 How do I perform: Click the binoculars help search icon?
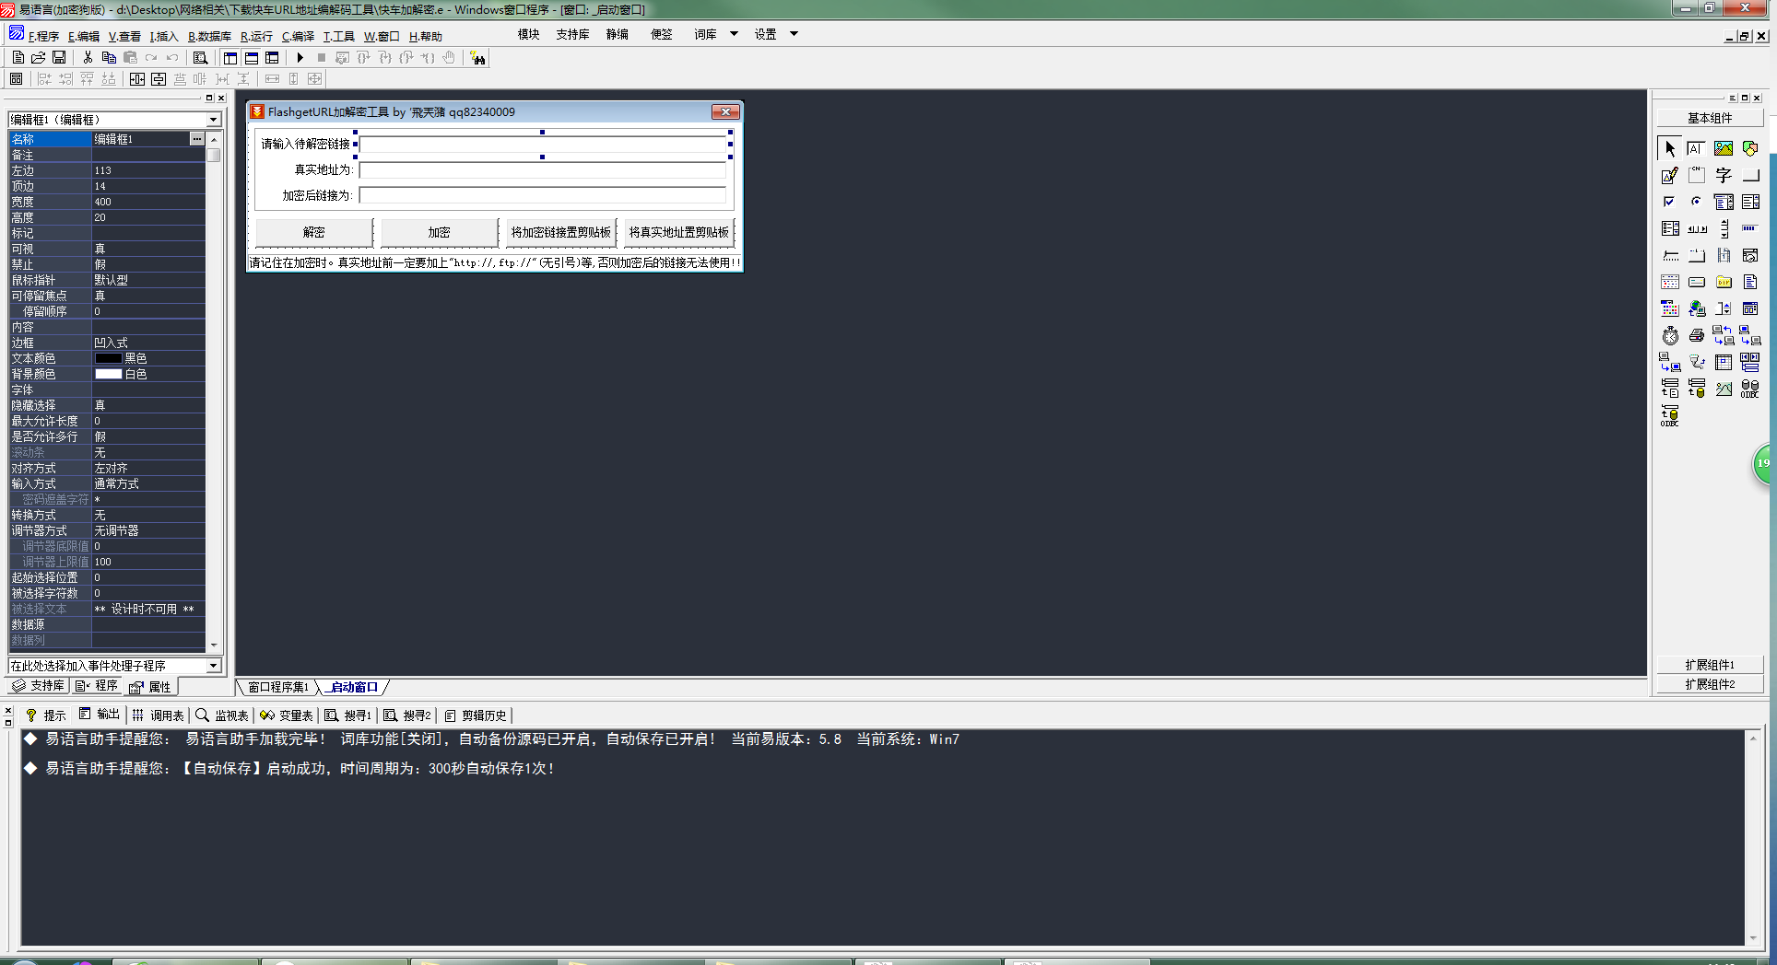477,58
